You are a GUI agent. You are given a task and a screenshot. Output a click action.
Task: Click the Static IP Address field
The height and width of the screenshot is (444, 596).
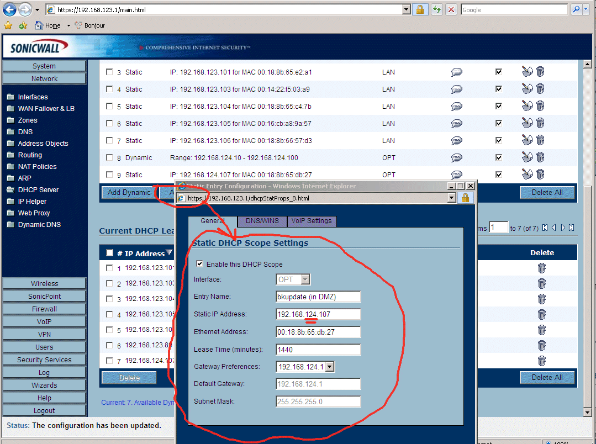click(x=318, y=314)
